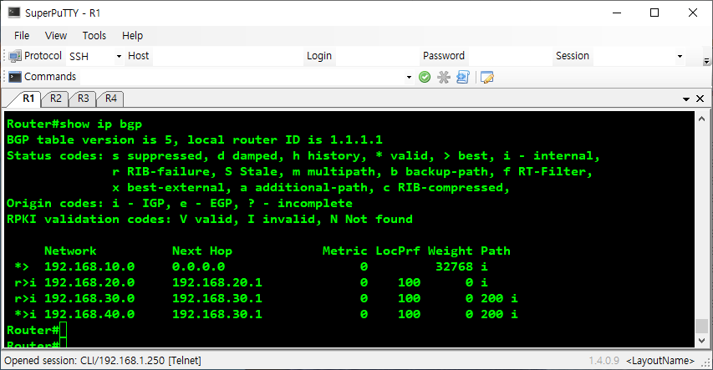Click terminal scrollbar up arrow

[x=701, y=118]
